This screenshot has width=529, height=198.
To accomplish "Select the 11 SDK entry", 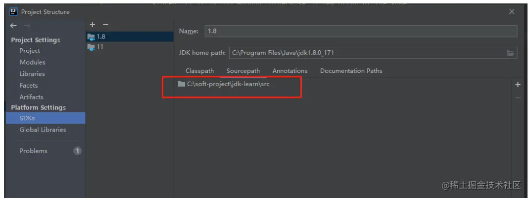I will pyautogui.click(x=130, y=47).
